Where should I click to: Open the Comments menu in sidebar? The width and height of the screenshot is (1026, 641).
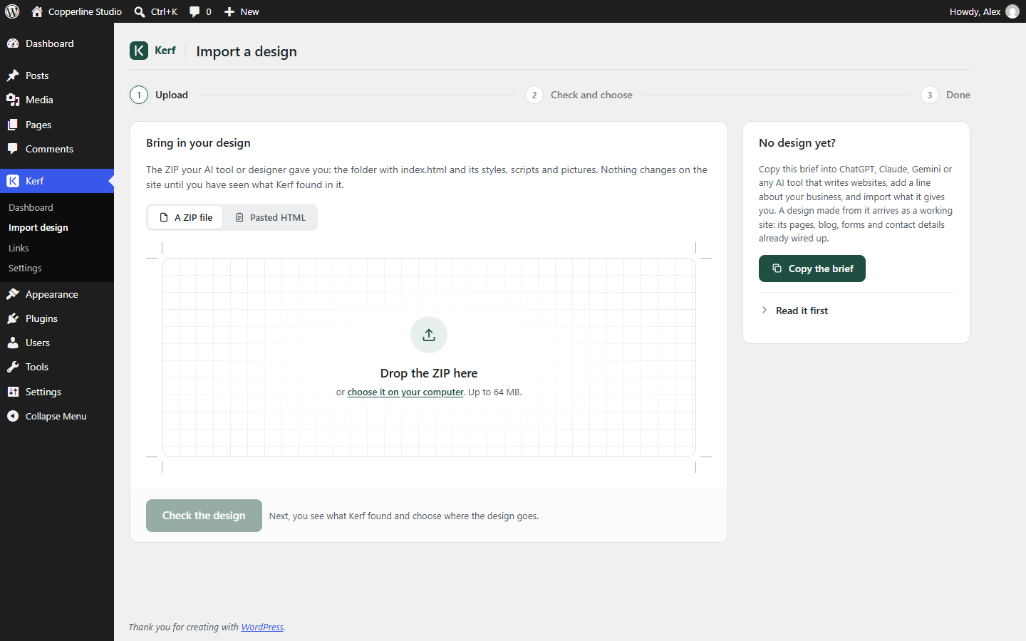[57, 149]
